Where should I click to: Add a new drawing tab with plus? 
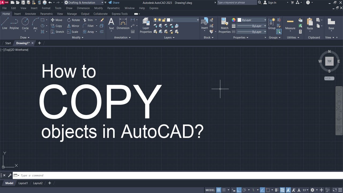point(39,43)
